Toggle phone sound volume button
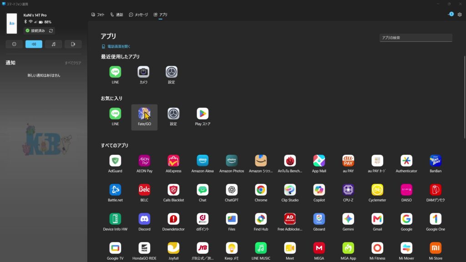The width and height of the screenshot is (466, 262). pyautogui.click(x=34, y=44)
